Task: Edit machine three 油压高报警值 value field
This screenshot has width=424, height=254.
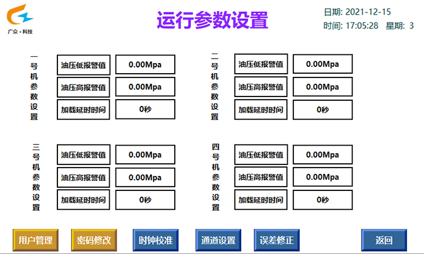Action: [x=144, y=177]
